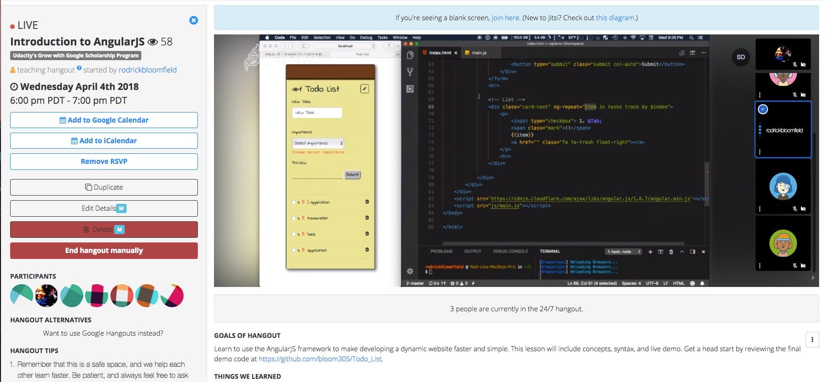Click the plus icon for new terminal
Screen dimensions: 826x382
point(650,252)
